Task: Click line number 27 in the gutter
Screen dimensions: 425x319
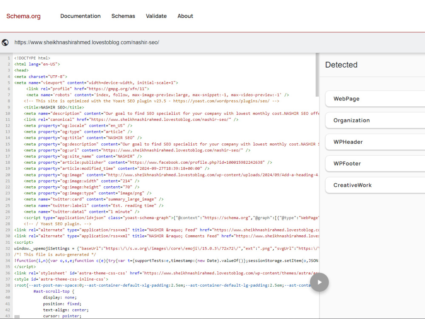Action: tap(8, 217)
